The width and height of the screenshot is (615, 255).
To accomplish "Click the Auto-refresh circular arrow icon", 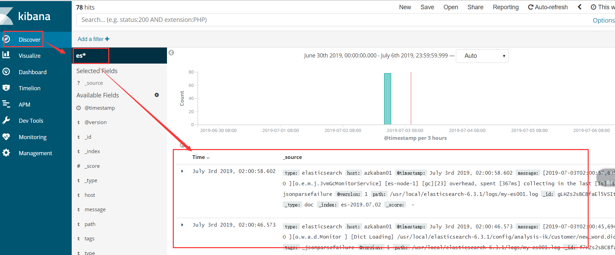I will pos(530,7).
